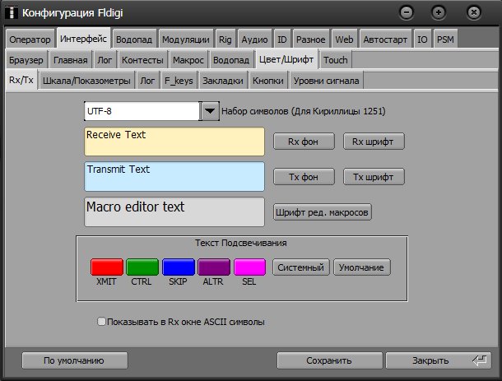This screenshot has height=381, width=502.
Task: Open the Модуляции tab
Action: tap(185, 39)
